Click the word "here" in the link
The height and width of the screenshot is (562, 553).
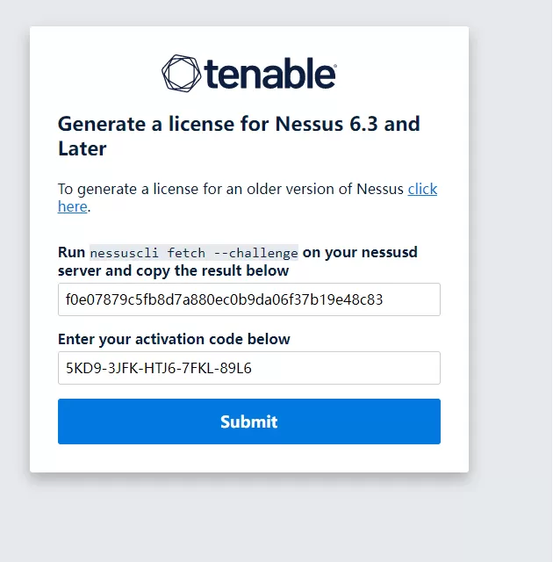coord(72,206)
